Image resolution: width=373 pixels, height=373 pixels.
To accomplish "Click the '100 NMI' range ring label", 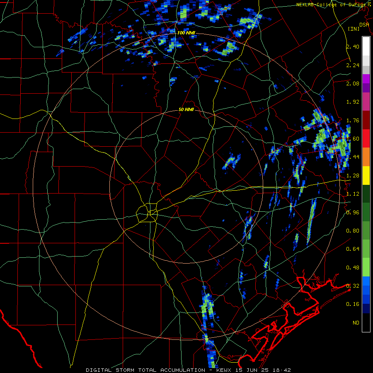I will click(x=186, y=33).
